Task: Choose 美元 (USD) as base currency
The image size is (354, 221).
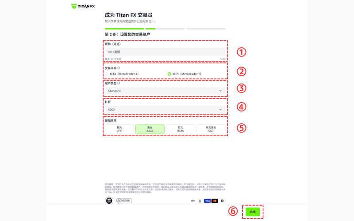Action: 150,129
